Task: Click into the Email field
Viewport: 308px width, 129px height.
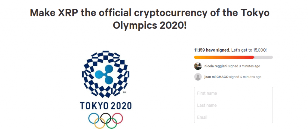Action: coord(233,117)
